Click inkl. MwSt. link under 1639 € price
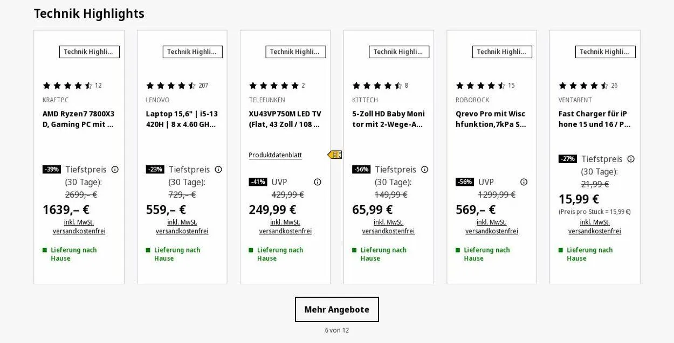Screen dimensions: 674x343 [79, 222]
